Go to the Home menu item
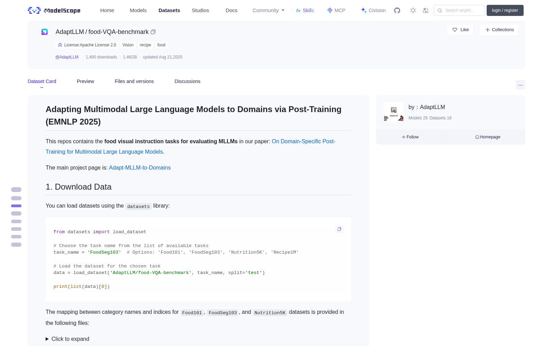 pyautogui.click(x=107, y=10)
